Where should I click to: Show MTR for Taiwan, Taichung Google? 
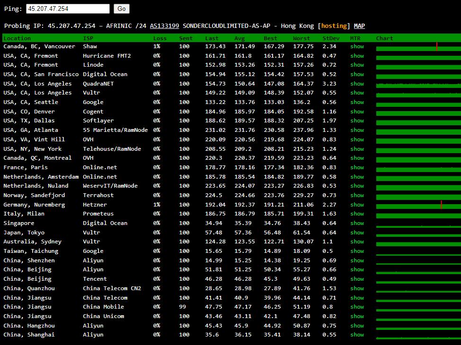(357, 251)
